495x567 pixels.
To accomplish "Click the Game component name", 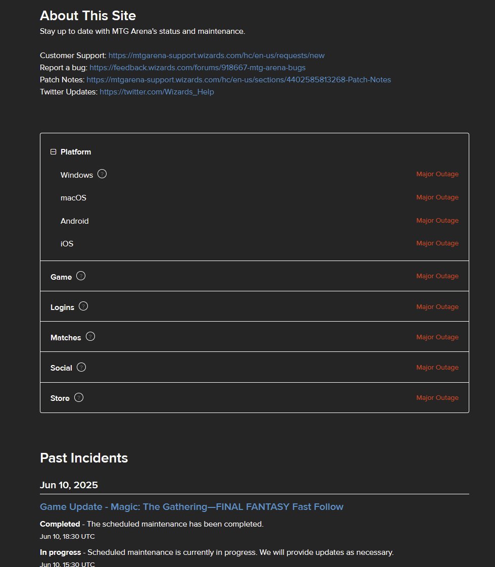I will tap(61, 277).
